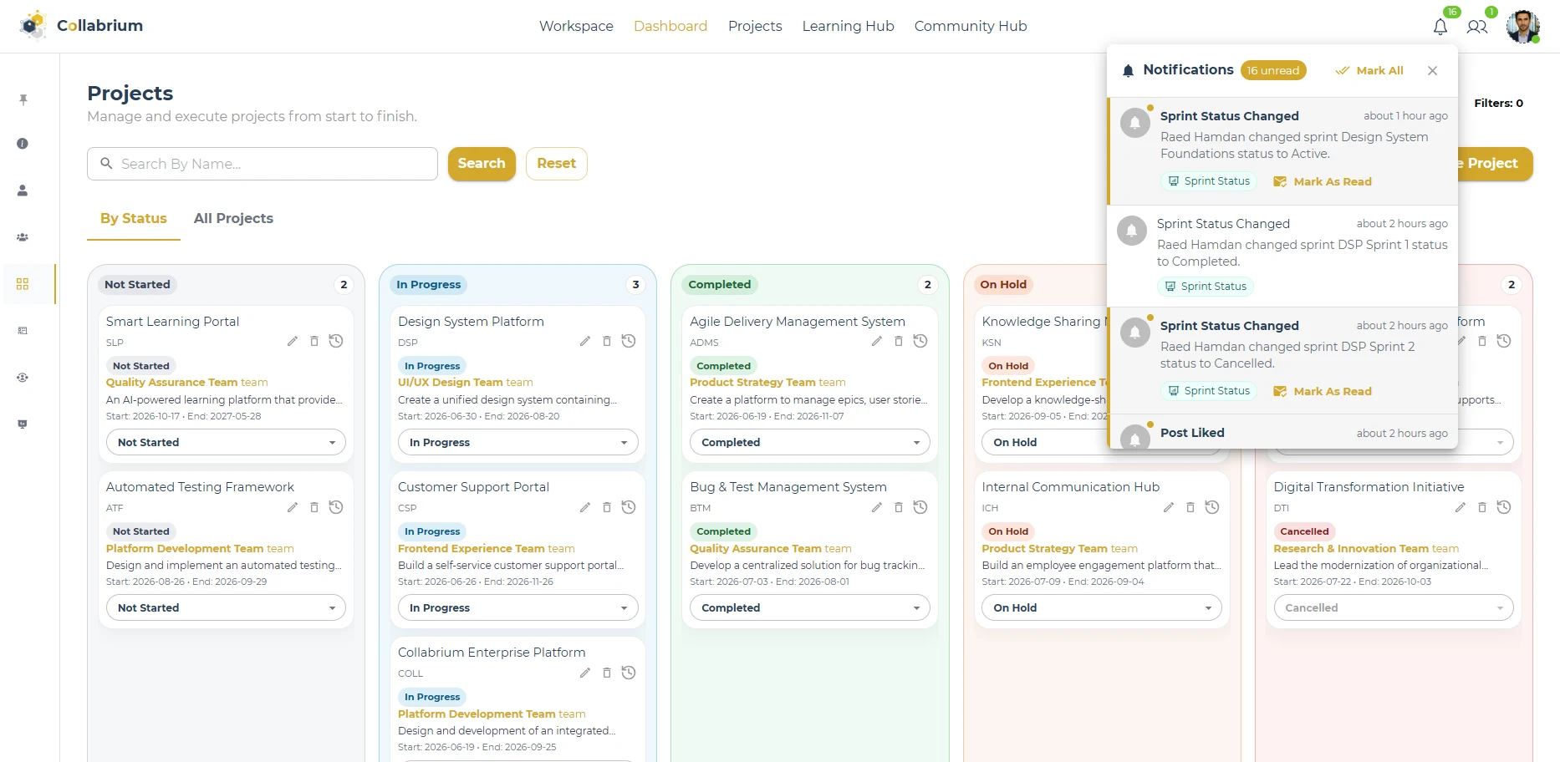
Task: Mark Design System Foundations notification as read
Action: (x=1323, y=182)
